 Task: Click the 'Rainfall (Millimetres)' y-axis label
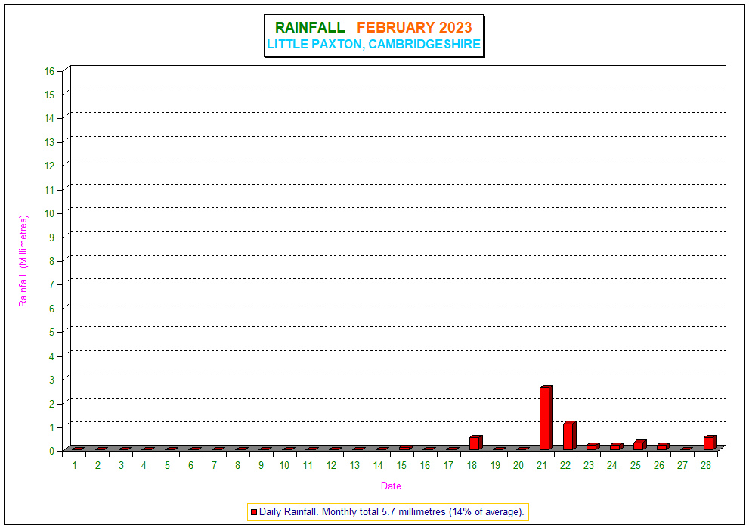23,261
